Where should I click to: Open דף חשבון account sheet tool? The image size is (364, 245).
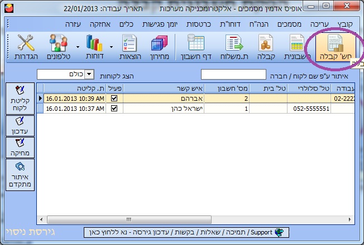[x=196, y=47]
